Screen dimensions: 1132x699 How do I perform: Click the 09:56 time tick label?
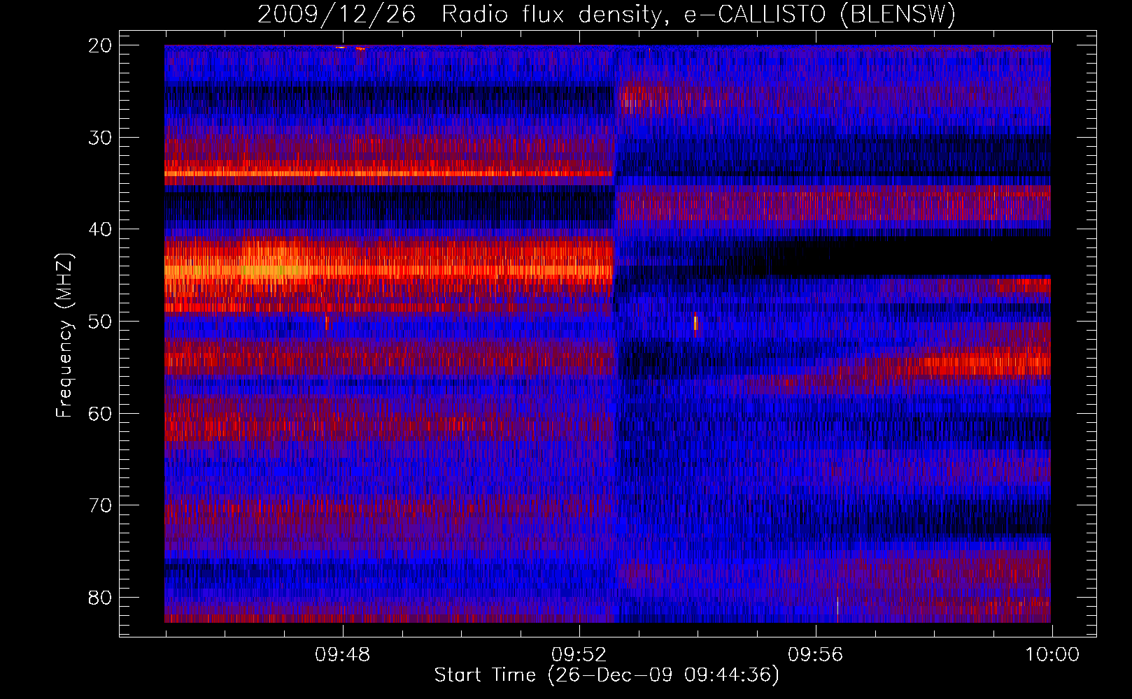pyautogui.click(x=816, y=655)
